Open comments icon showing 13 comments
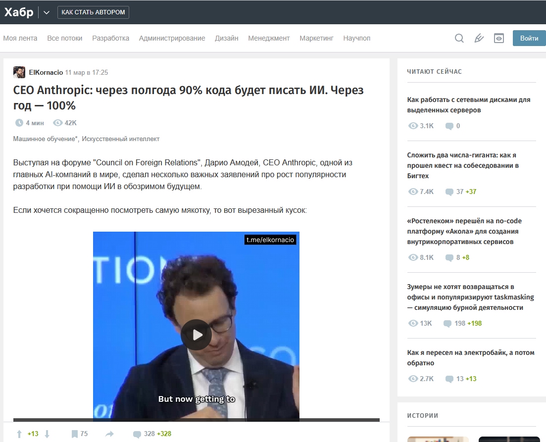The image size is (546, 442). click(449, 379)
